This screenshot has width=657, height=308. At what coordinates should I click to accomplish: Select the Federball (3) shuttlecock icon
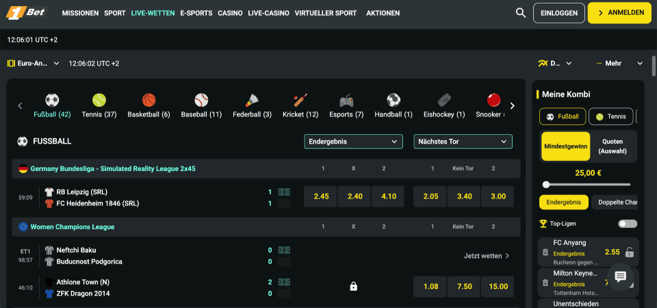[x=253, y=100]
